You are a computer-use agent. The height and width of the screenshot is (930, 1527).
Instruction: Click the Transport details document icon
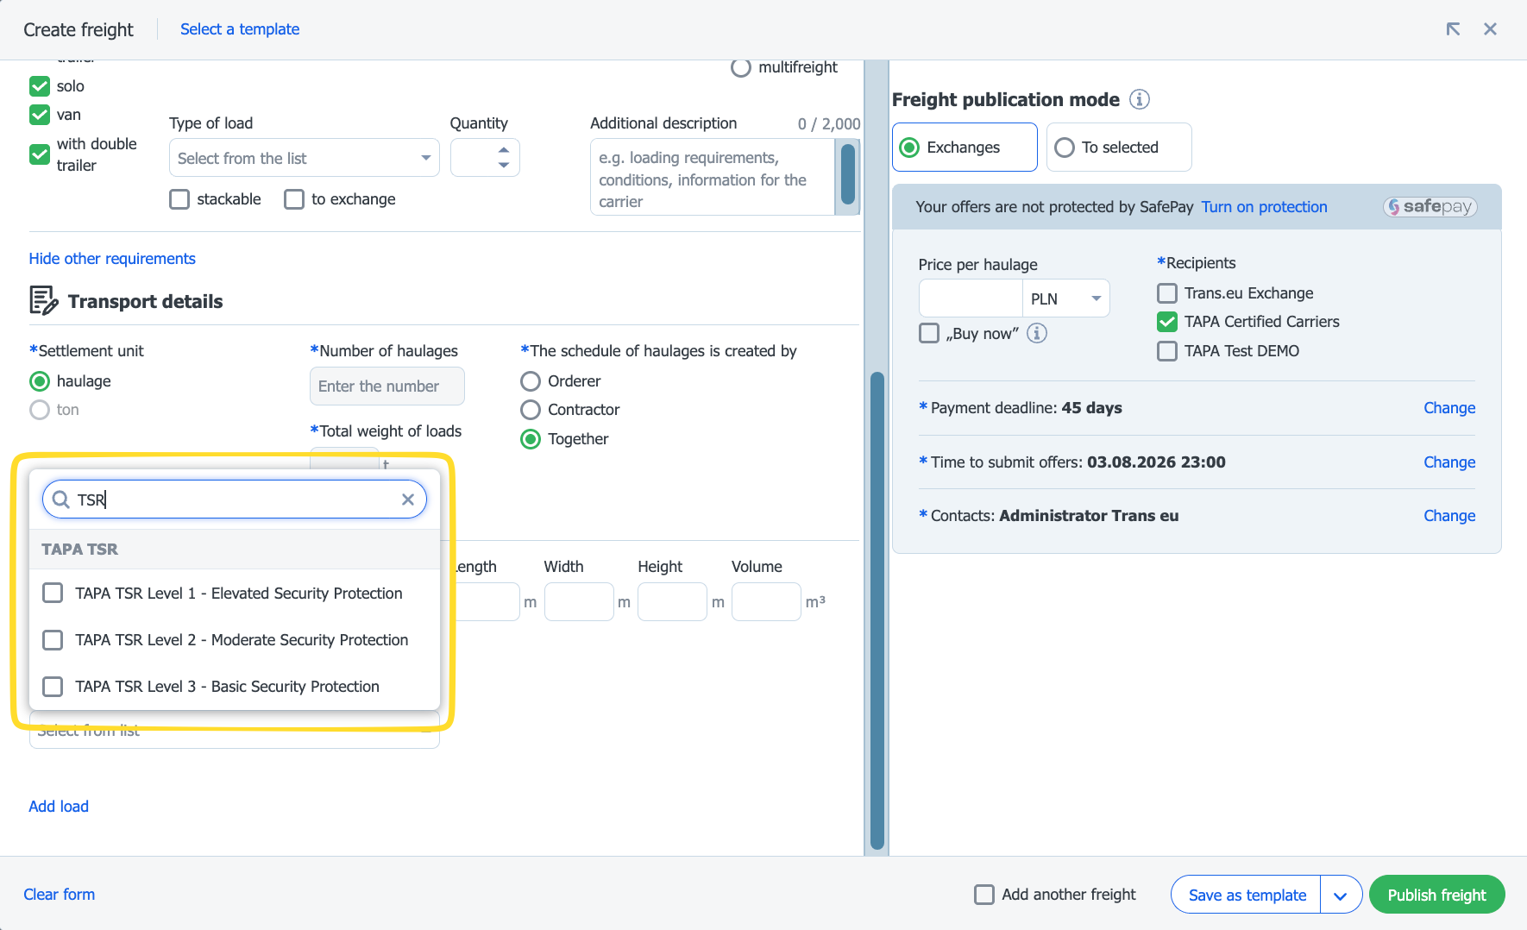coord(44,301)
